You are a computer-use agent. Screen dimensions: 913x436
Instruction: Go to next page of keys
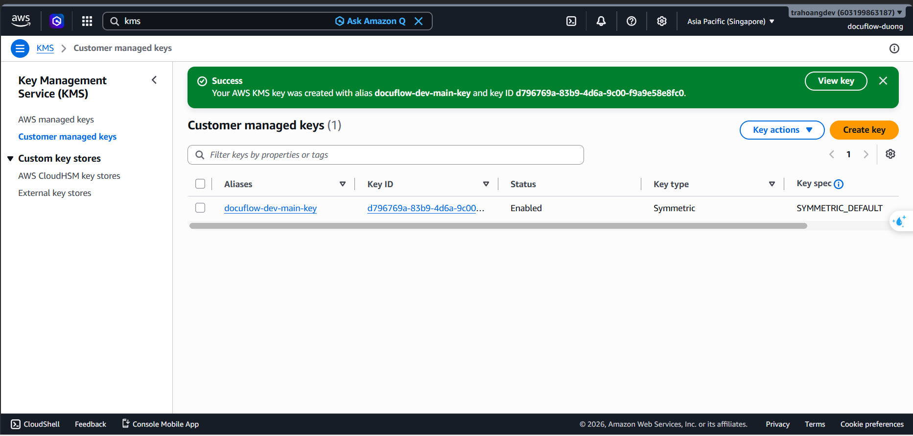click(866, 154)
